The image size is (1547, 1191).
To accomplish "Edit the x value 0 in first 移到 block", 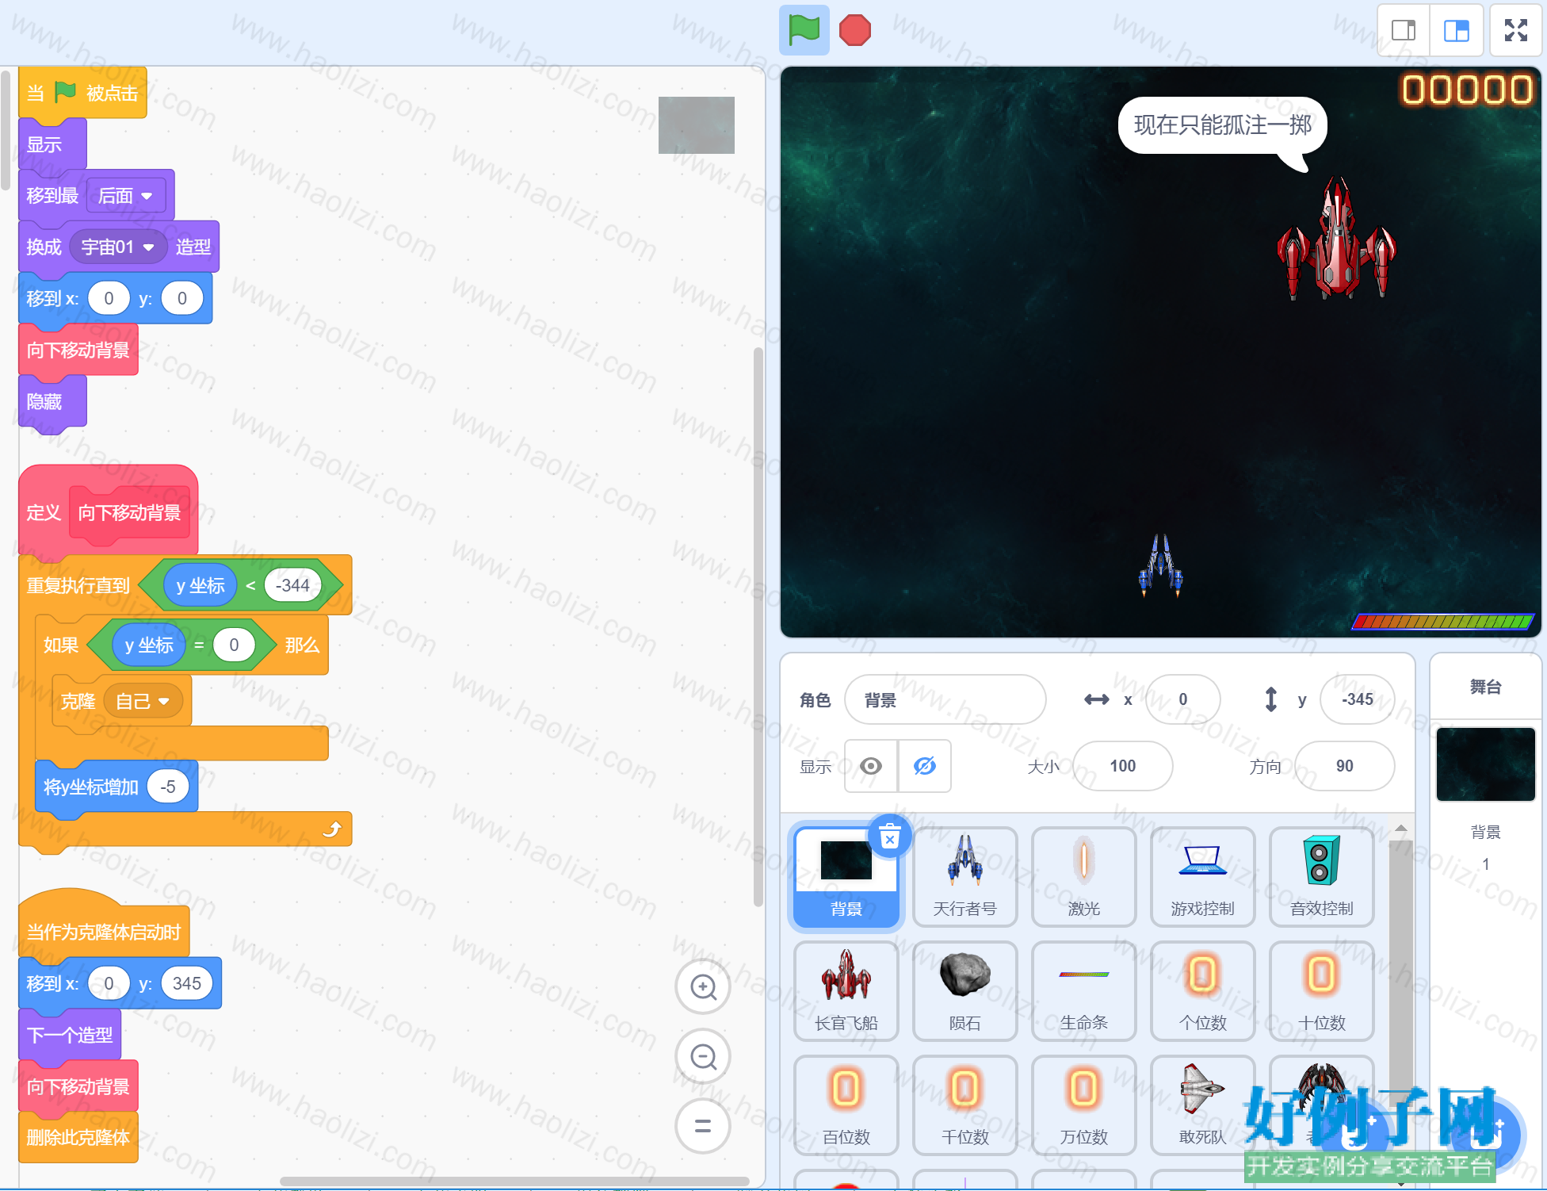I will pos(109,298).
